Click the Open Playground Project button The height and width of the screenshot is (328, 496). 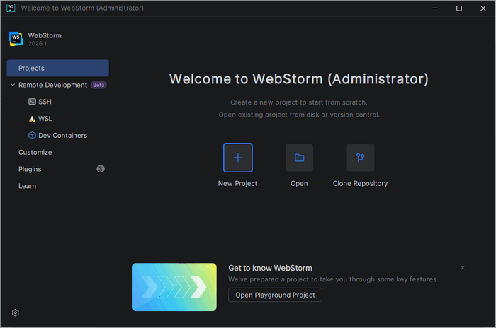[x=275, y=295]
